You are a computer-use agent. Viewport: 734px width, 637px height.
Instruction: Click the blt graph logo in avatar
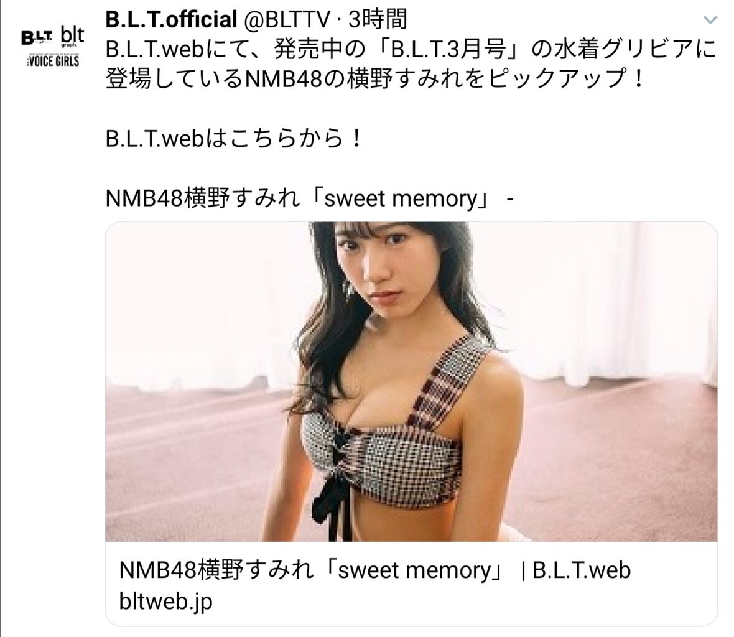[72, 37]
